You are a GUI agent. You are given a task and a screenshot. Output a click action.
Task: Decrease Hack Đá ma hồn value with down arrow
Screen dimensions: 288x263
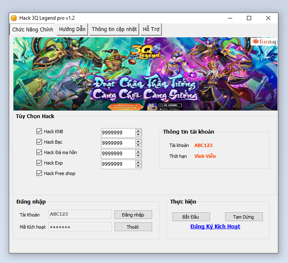tap(138, 156)
